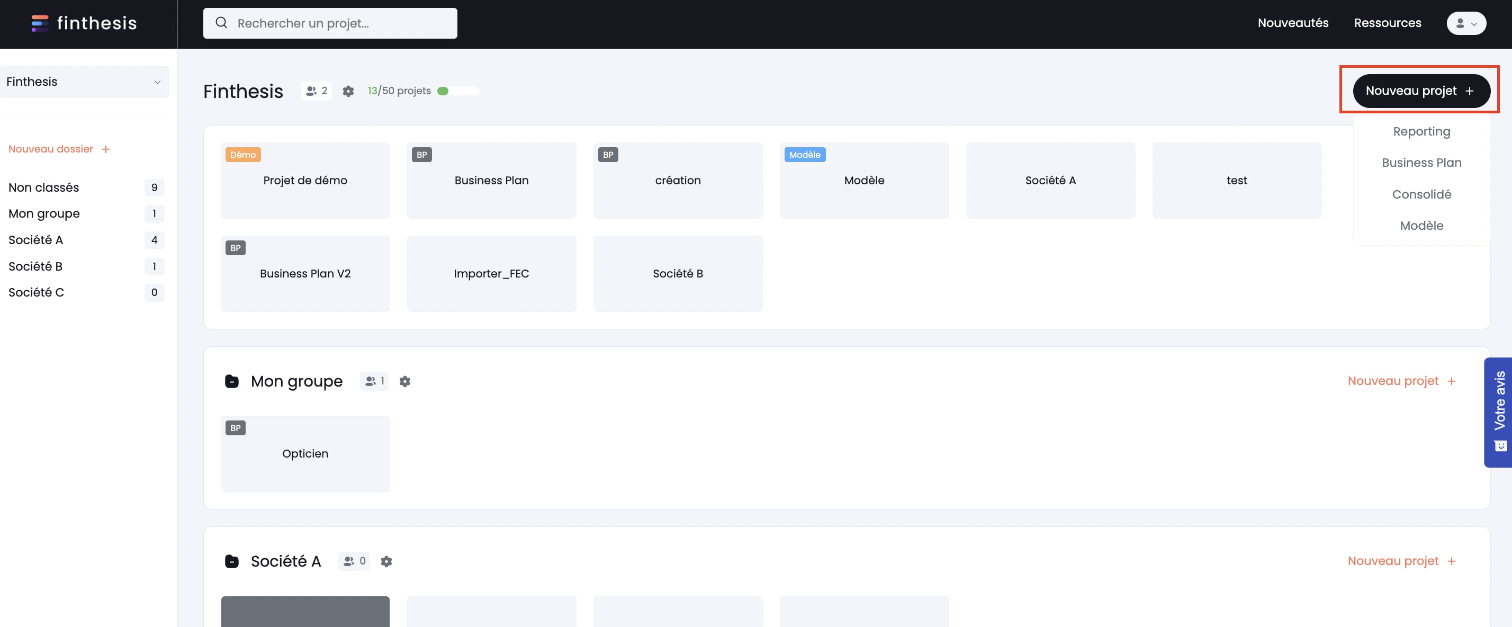
Task: Select Non classés in the sidebar
Action: click(x=86, y=188)
